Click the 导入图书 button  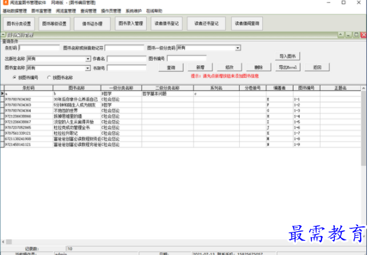point(287,56)
